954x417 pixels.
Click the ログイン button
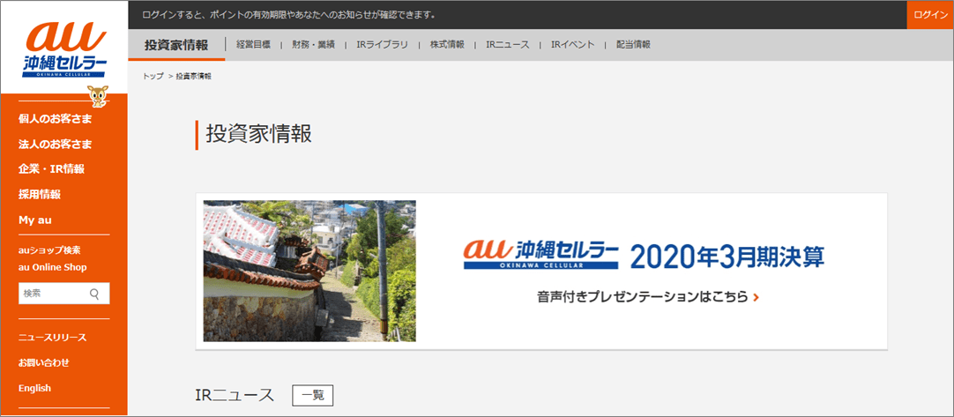point(930,15)
